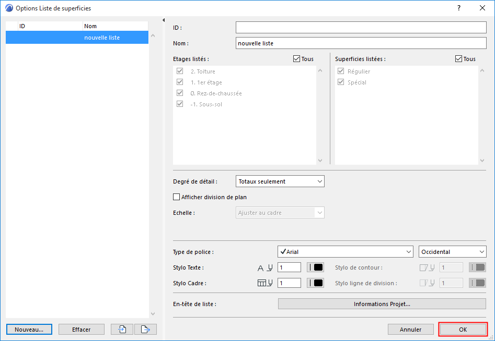Click the ID column header
495x341 pixels.
(51, 26)
